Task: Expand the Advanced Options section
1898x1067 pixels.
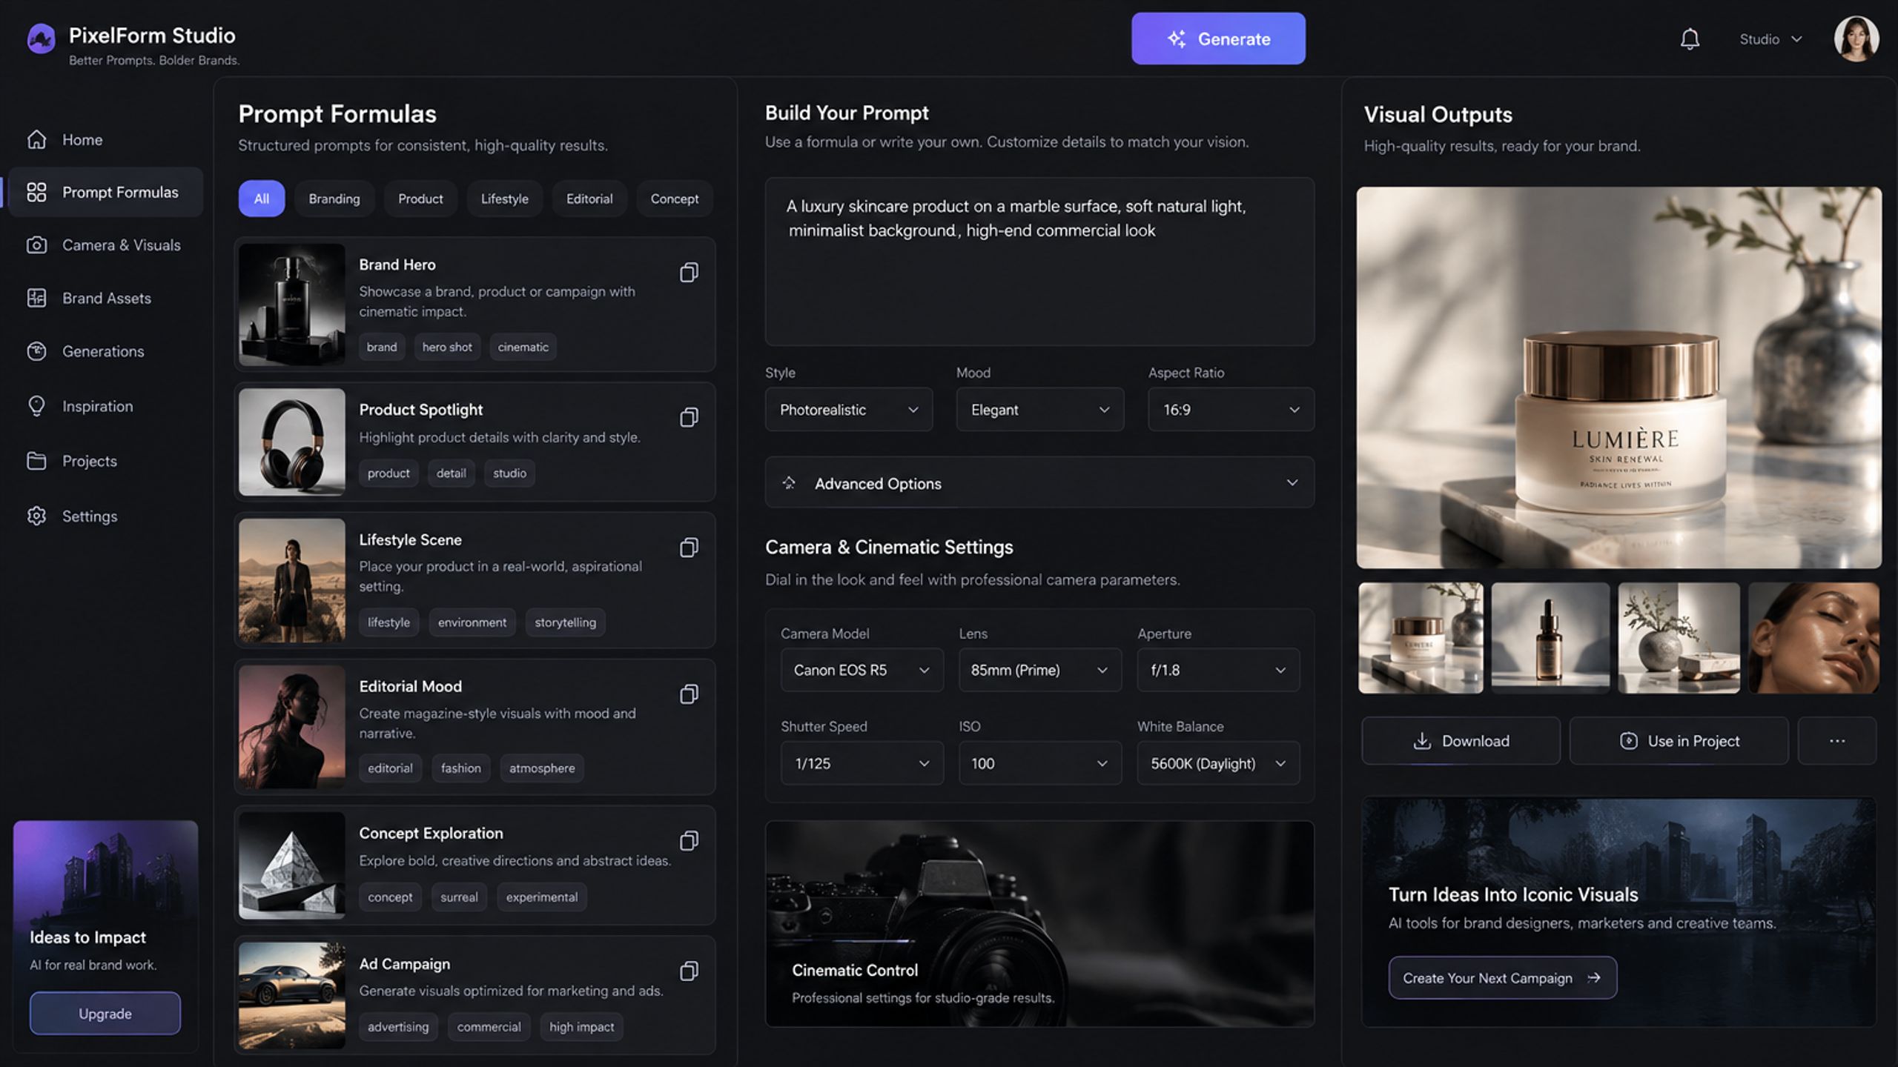Action: coord(1039,483)
